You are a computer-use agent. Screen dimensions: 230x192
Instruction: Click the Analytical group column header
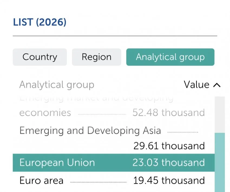[57, 85]
